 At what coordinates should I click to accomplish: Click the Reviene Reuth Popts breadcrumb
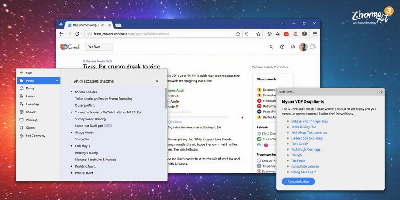click(98, 61)
